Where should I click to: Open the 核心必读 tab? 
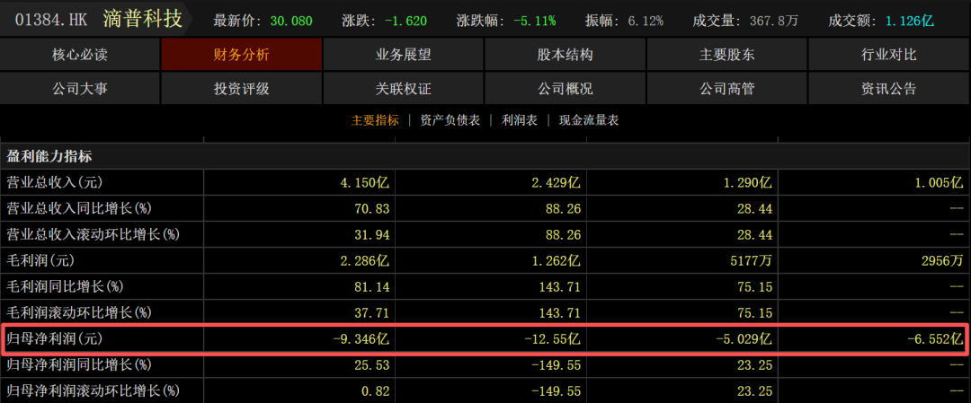click(80, 55)
